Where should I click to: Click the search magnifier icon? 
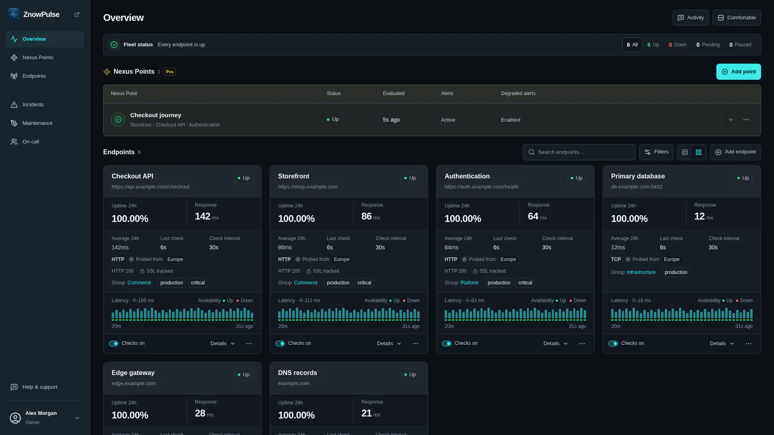click(x=531, y=152)
